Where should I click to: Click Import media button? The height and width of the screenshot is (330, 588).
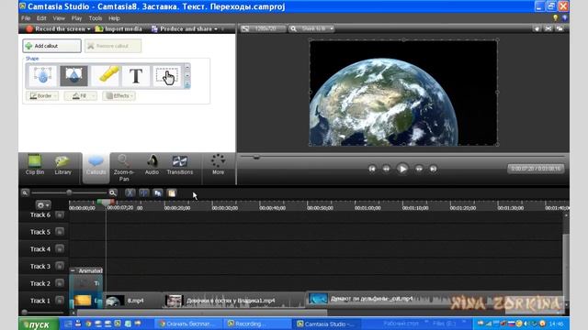(x=119, y=28)
